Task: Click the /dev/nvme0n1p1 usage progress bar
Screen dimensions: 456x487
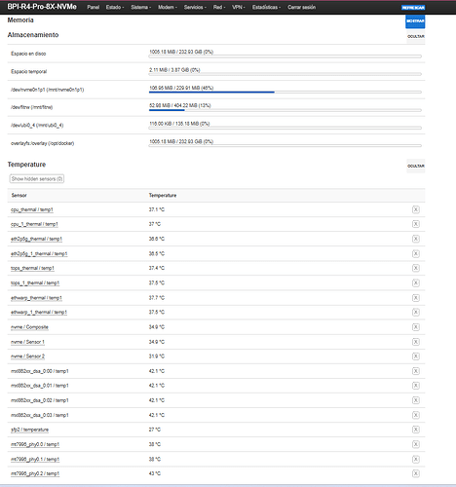Action: [x=285, y=93]
